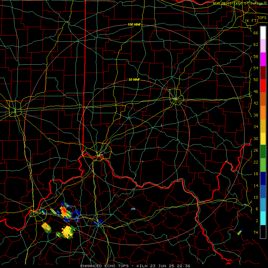Click the "34" legend value
The image size is (268, 268).
click(256, 127)
